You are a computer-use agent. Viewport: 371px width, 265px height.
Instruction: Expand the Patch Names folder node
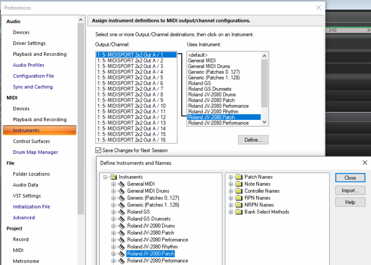point(231,177)
